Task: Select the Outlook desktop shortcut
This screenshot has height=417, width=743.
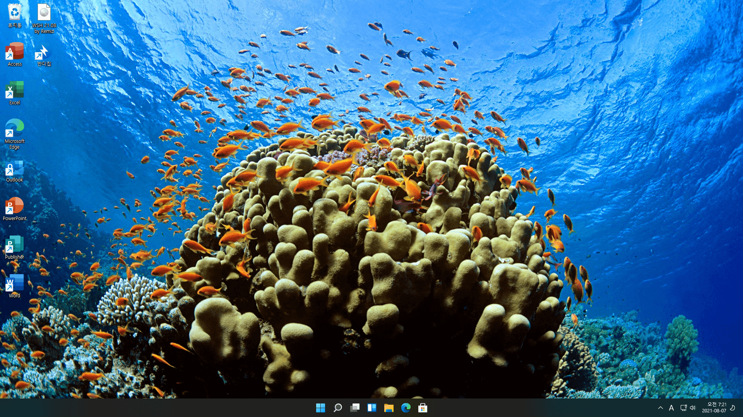Action: 15,170
